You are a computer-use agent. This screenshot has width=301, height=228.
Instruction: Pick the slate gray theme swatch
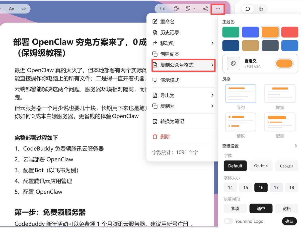[x=270, y=45]
